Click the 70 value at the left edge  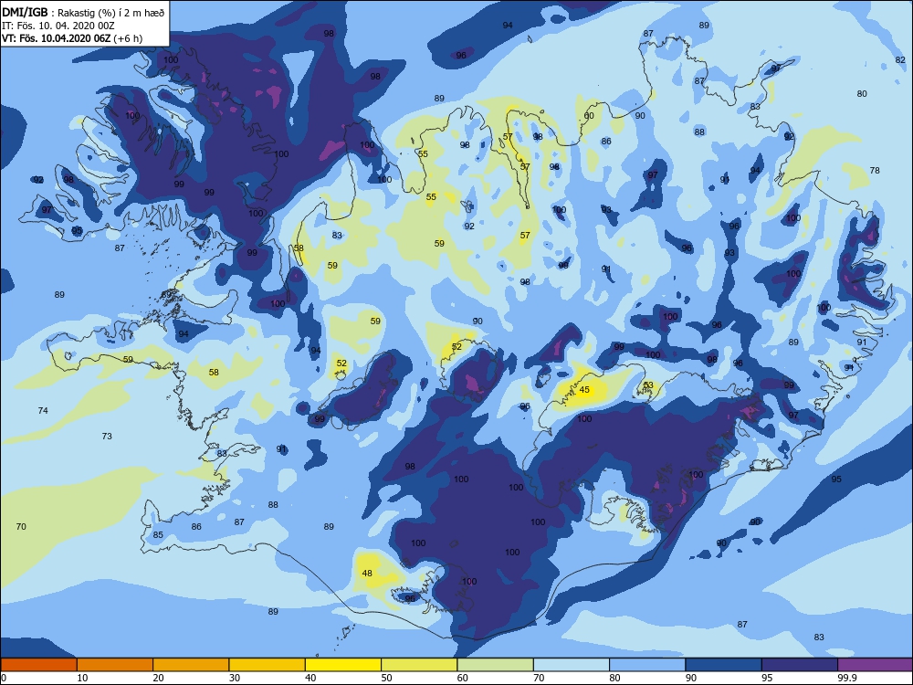coord(21,527)
